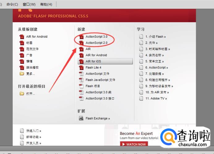Choose ActionScript 3.0 接口 entry text
214x154 pixels.
(100, 98)
